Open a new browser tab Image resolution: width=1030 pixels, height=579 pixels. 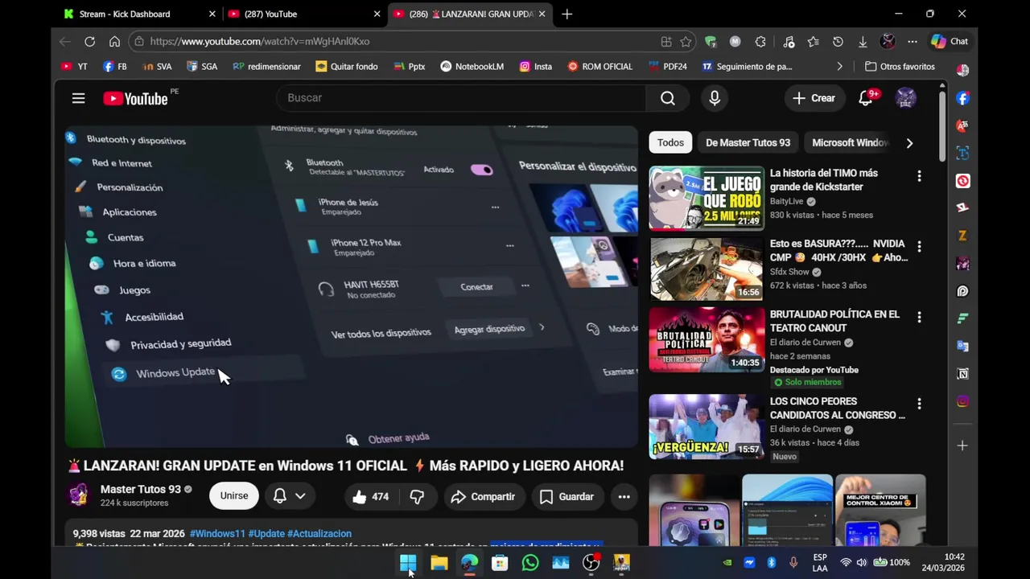(x=566, y=14)
